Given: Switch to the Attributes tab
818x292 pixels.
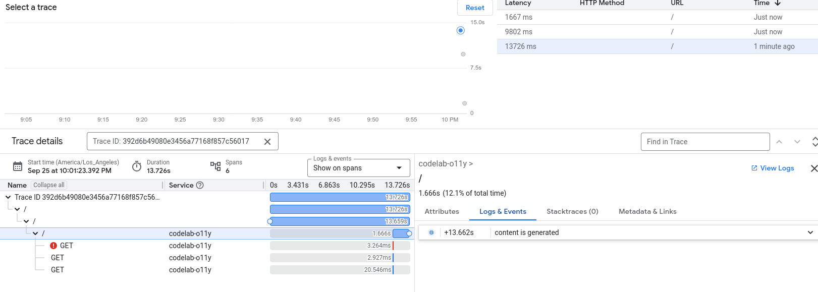Looking at the screenshot, I should (x=442, y=211).
